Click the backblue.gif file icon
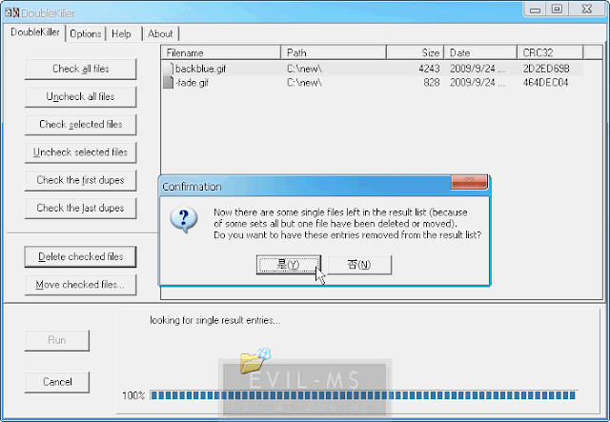 tap(168, 69)
